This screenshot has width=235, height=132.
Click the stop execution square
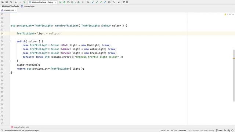(83, 2)
